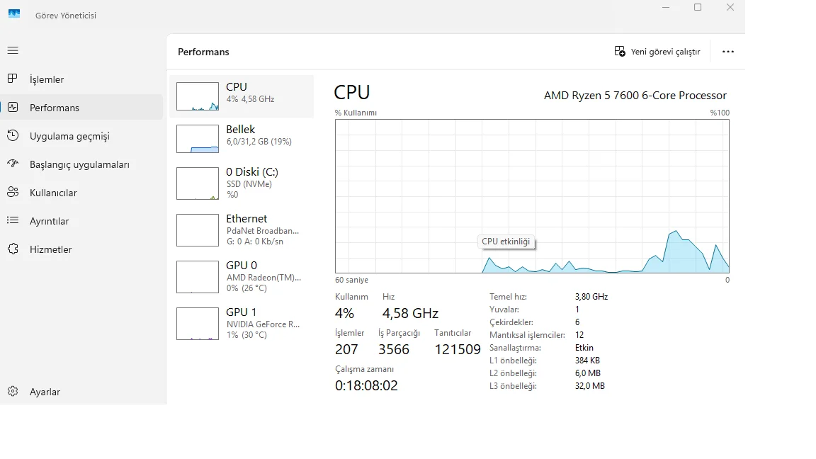Click the Ayarlar gear icon
Viewport: 816px width, 459px height.
(x=13, y=391)
